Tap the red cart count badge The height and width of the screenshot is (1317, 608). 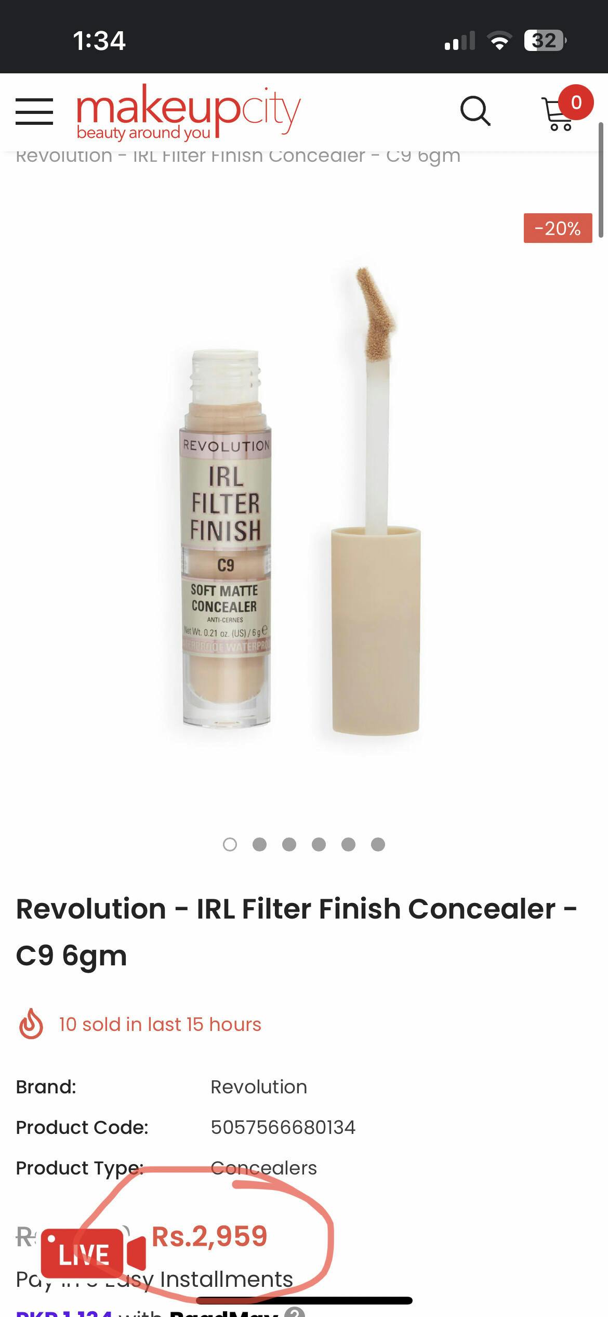click(x=576, y=102)
